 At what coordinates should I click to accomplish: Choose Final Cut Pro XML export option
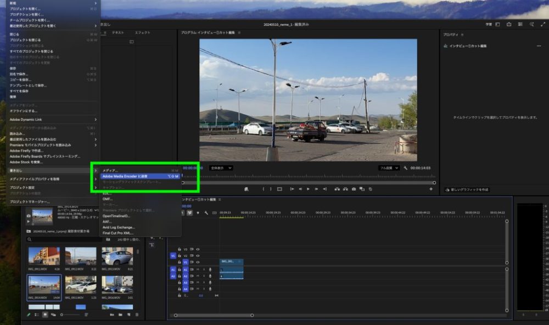[119, 233]
